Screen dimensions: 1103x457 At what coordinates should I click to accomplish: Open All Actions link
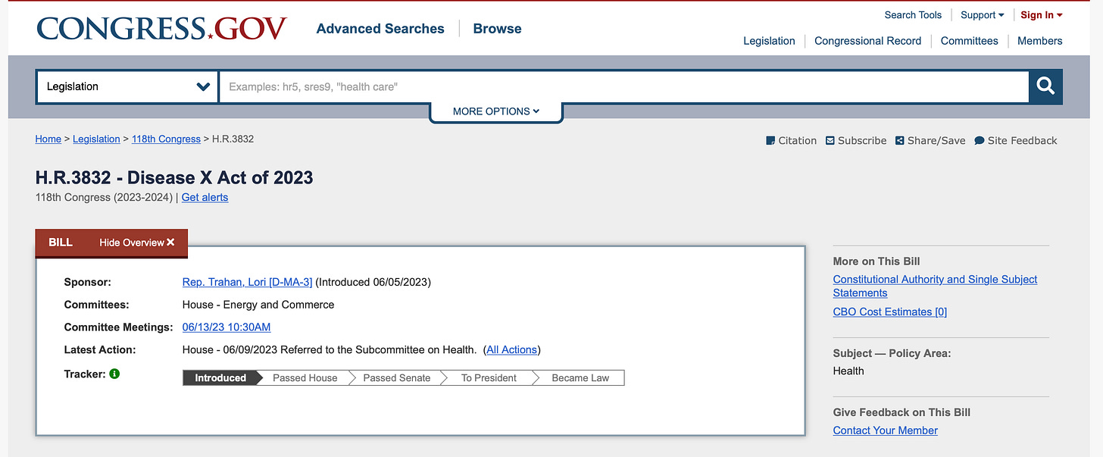click(511, 349)
